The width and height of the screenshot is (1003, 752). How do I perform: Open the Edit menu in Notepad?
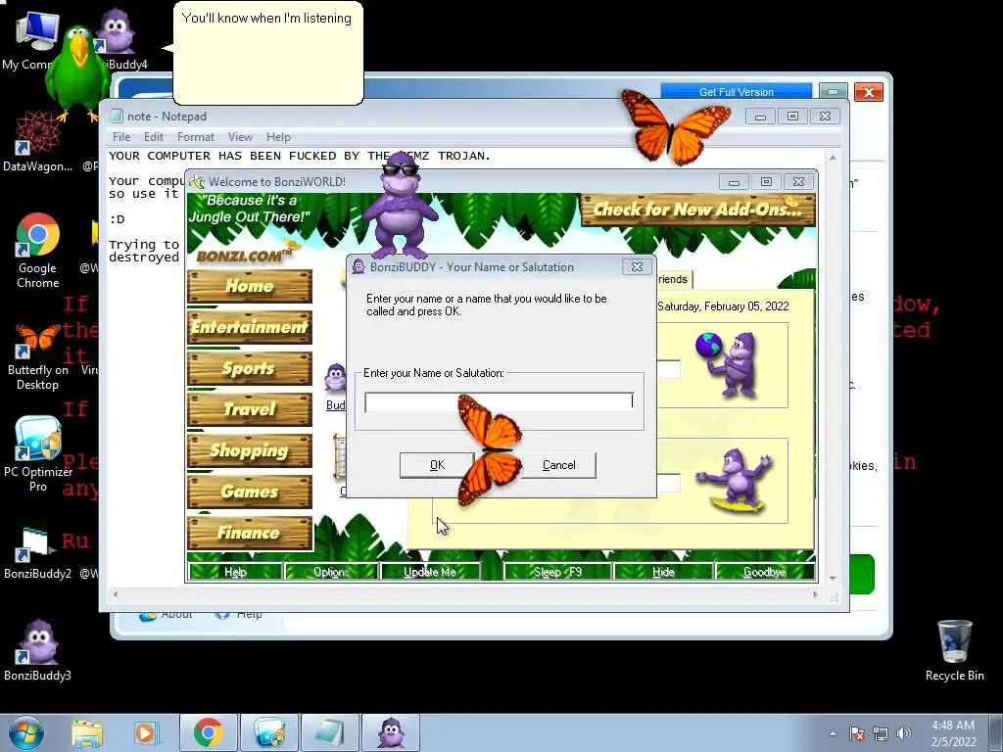pyautogui.click(x=154, y=137)
